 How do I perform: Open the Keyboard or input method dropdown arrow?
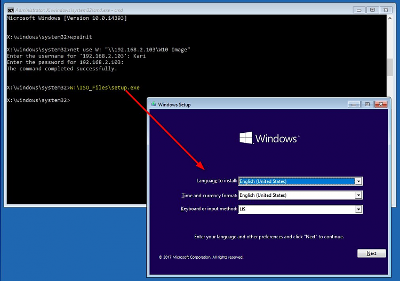pyautogui.click(x=358, y=210)
